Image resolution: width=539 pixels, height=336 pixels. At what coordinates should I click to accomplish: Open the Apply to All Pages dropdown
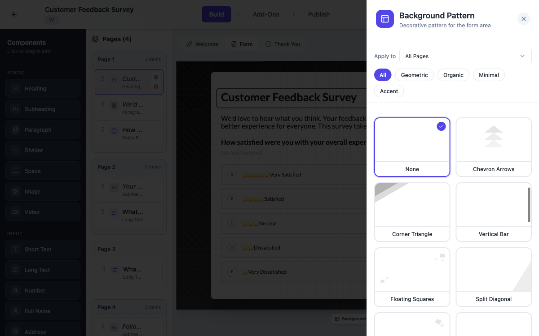465,56
